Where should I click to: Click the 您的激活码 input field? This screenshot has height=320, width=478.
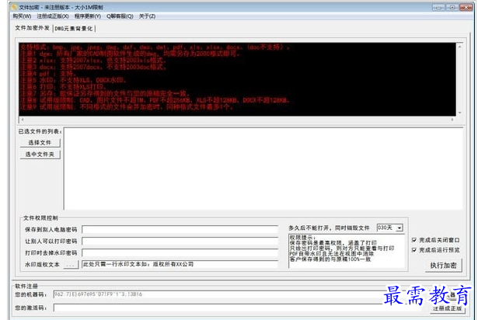click(218, 308)
